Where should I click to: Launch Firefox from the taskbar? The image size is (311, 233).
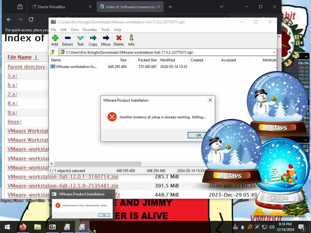click(x=22, y=227)
